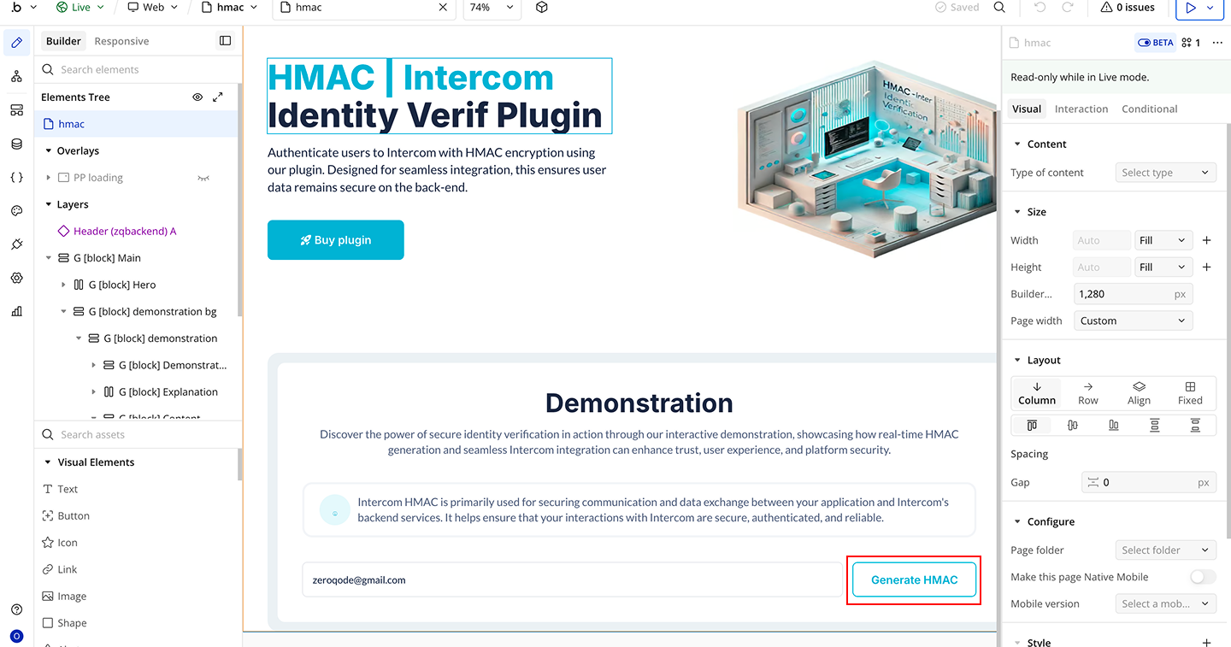This screenshot has height=647, width=1231.
Task: Switch to the Responsive tab
Action: point(121,41)
